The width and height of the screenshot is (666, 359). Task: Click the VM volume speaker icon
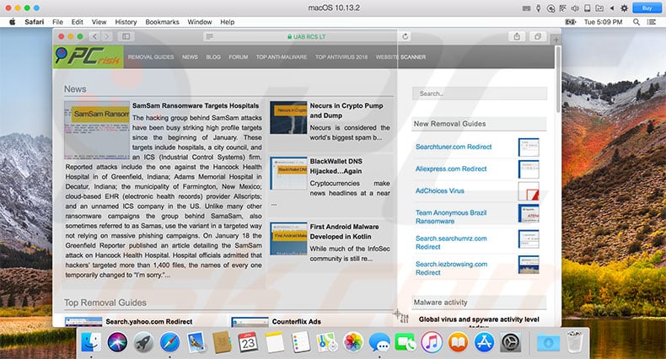[x=575, y=8]
